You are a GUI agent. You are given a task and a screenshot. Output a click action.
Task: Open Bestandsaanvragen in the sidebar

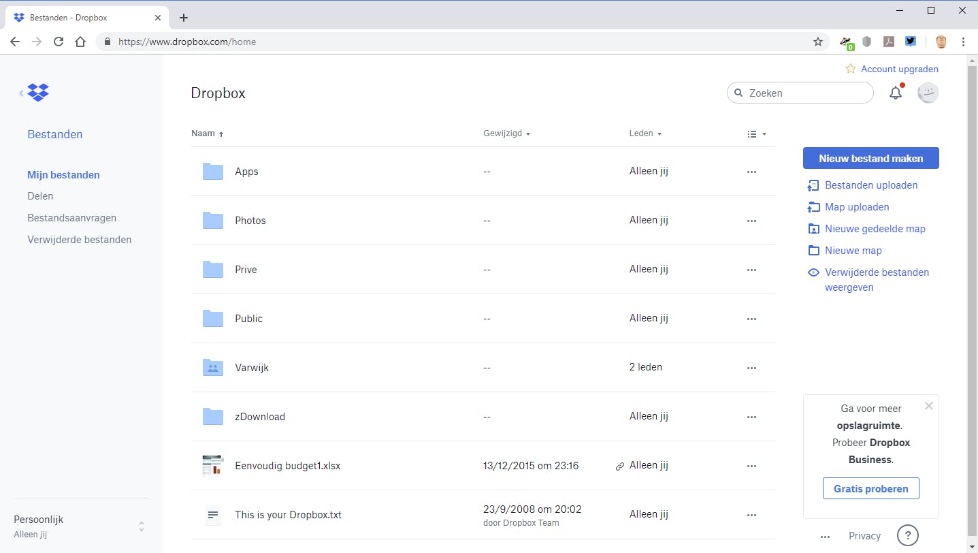click(71, 218)
